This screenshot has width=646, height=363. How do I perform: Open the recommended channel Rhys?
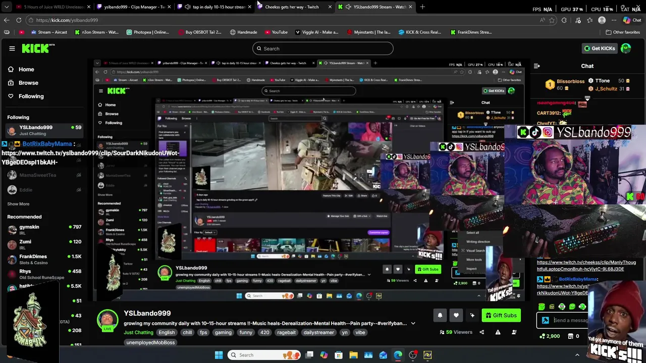click(x=44, y=274)
